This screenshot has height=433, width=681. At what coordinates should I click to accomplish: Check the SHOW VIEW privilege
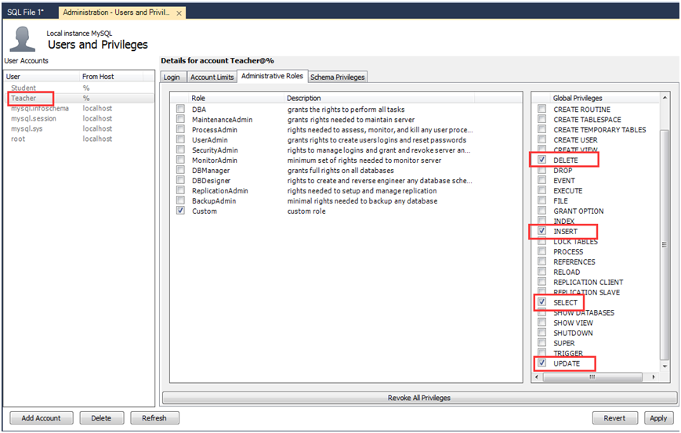coord(542,322)
